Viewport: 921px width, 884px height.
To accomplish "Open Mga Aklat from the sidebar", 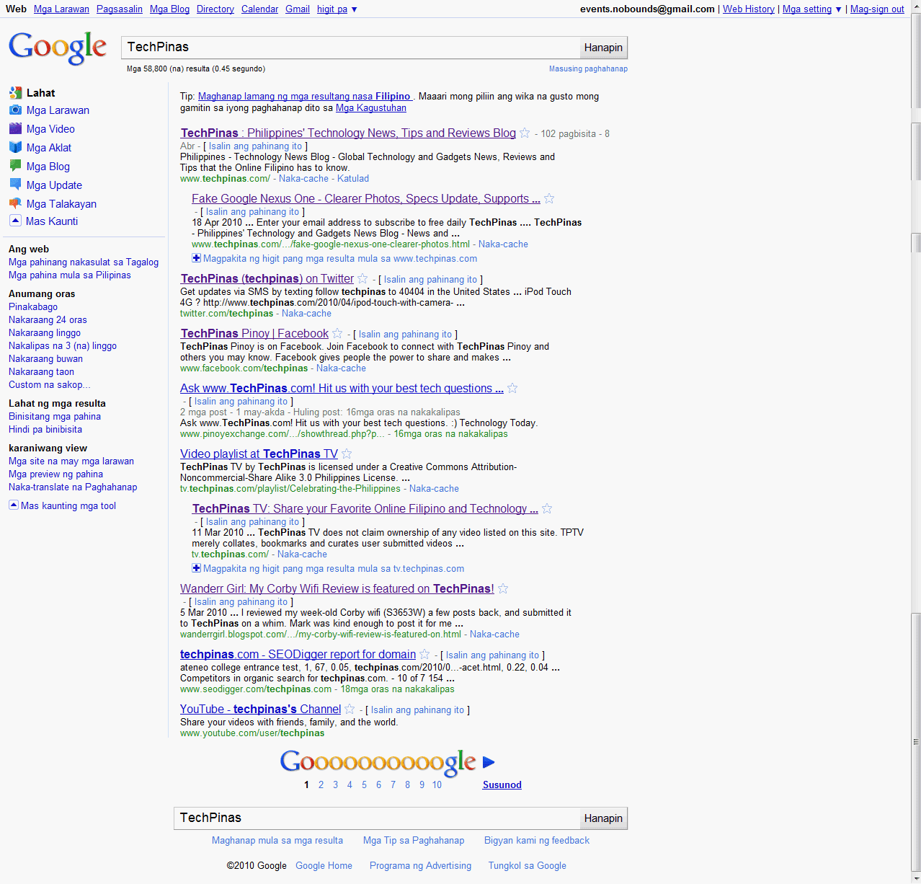I will tap(48, 147).
